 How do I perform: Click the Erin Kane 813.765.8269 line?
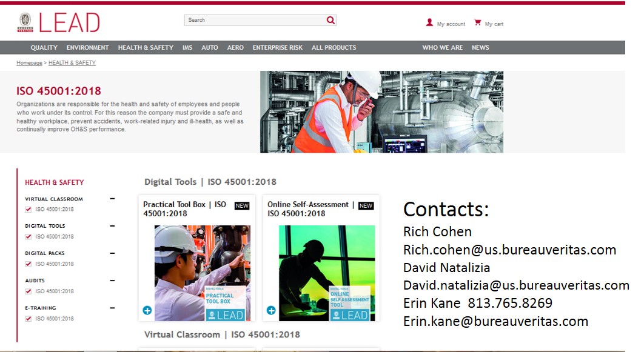coord(478,303)
